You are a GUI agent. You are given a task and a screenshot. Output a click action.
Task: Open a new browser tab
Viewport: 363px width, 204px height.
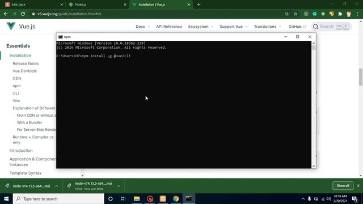pyautogui.click(x=199, y=5)
